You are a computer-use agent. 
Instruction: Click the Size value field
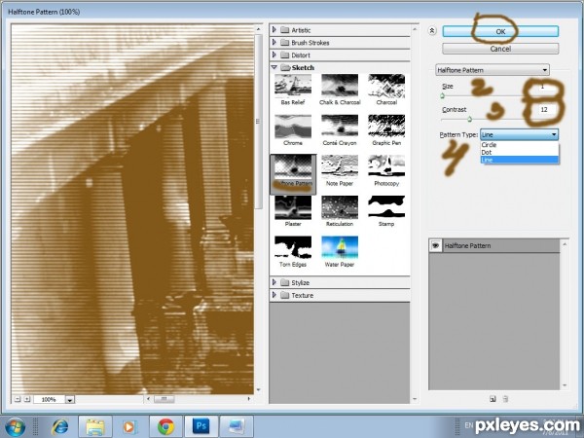point(546,87)
